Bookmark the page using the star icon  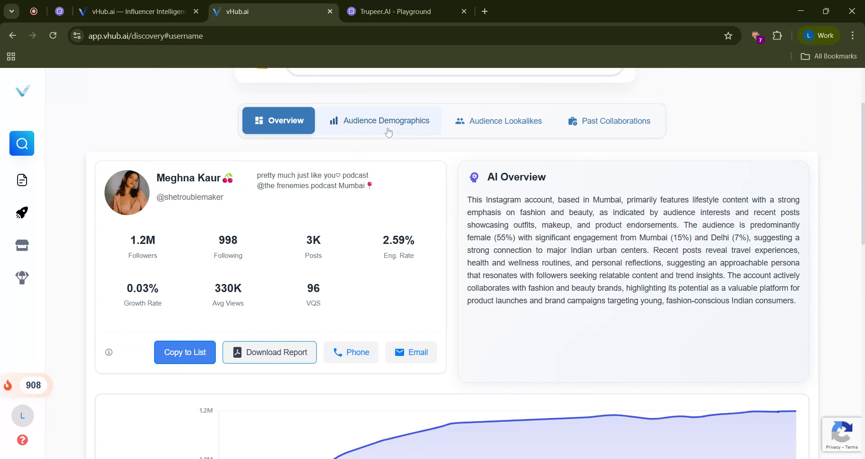pos(728,36)
